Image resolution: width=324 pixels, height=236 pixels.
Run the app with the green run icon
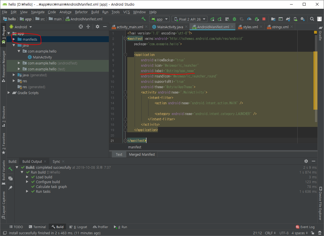pos(212,19)
